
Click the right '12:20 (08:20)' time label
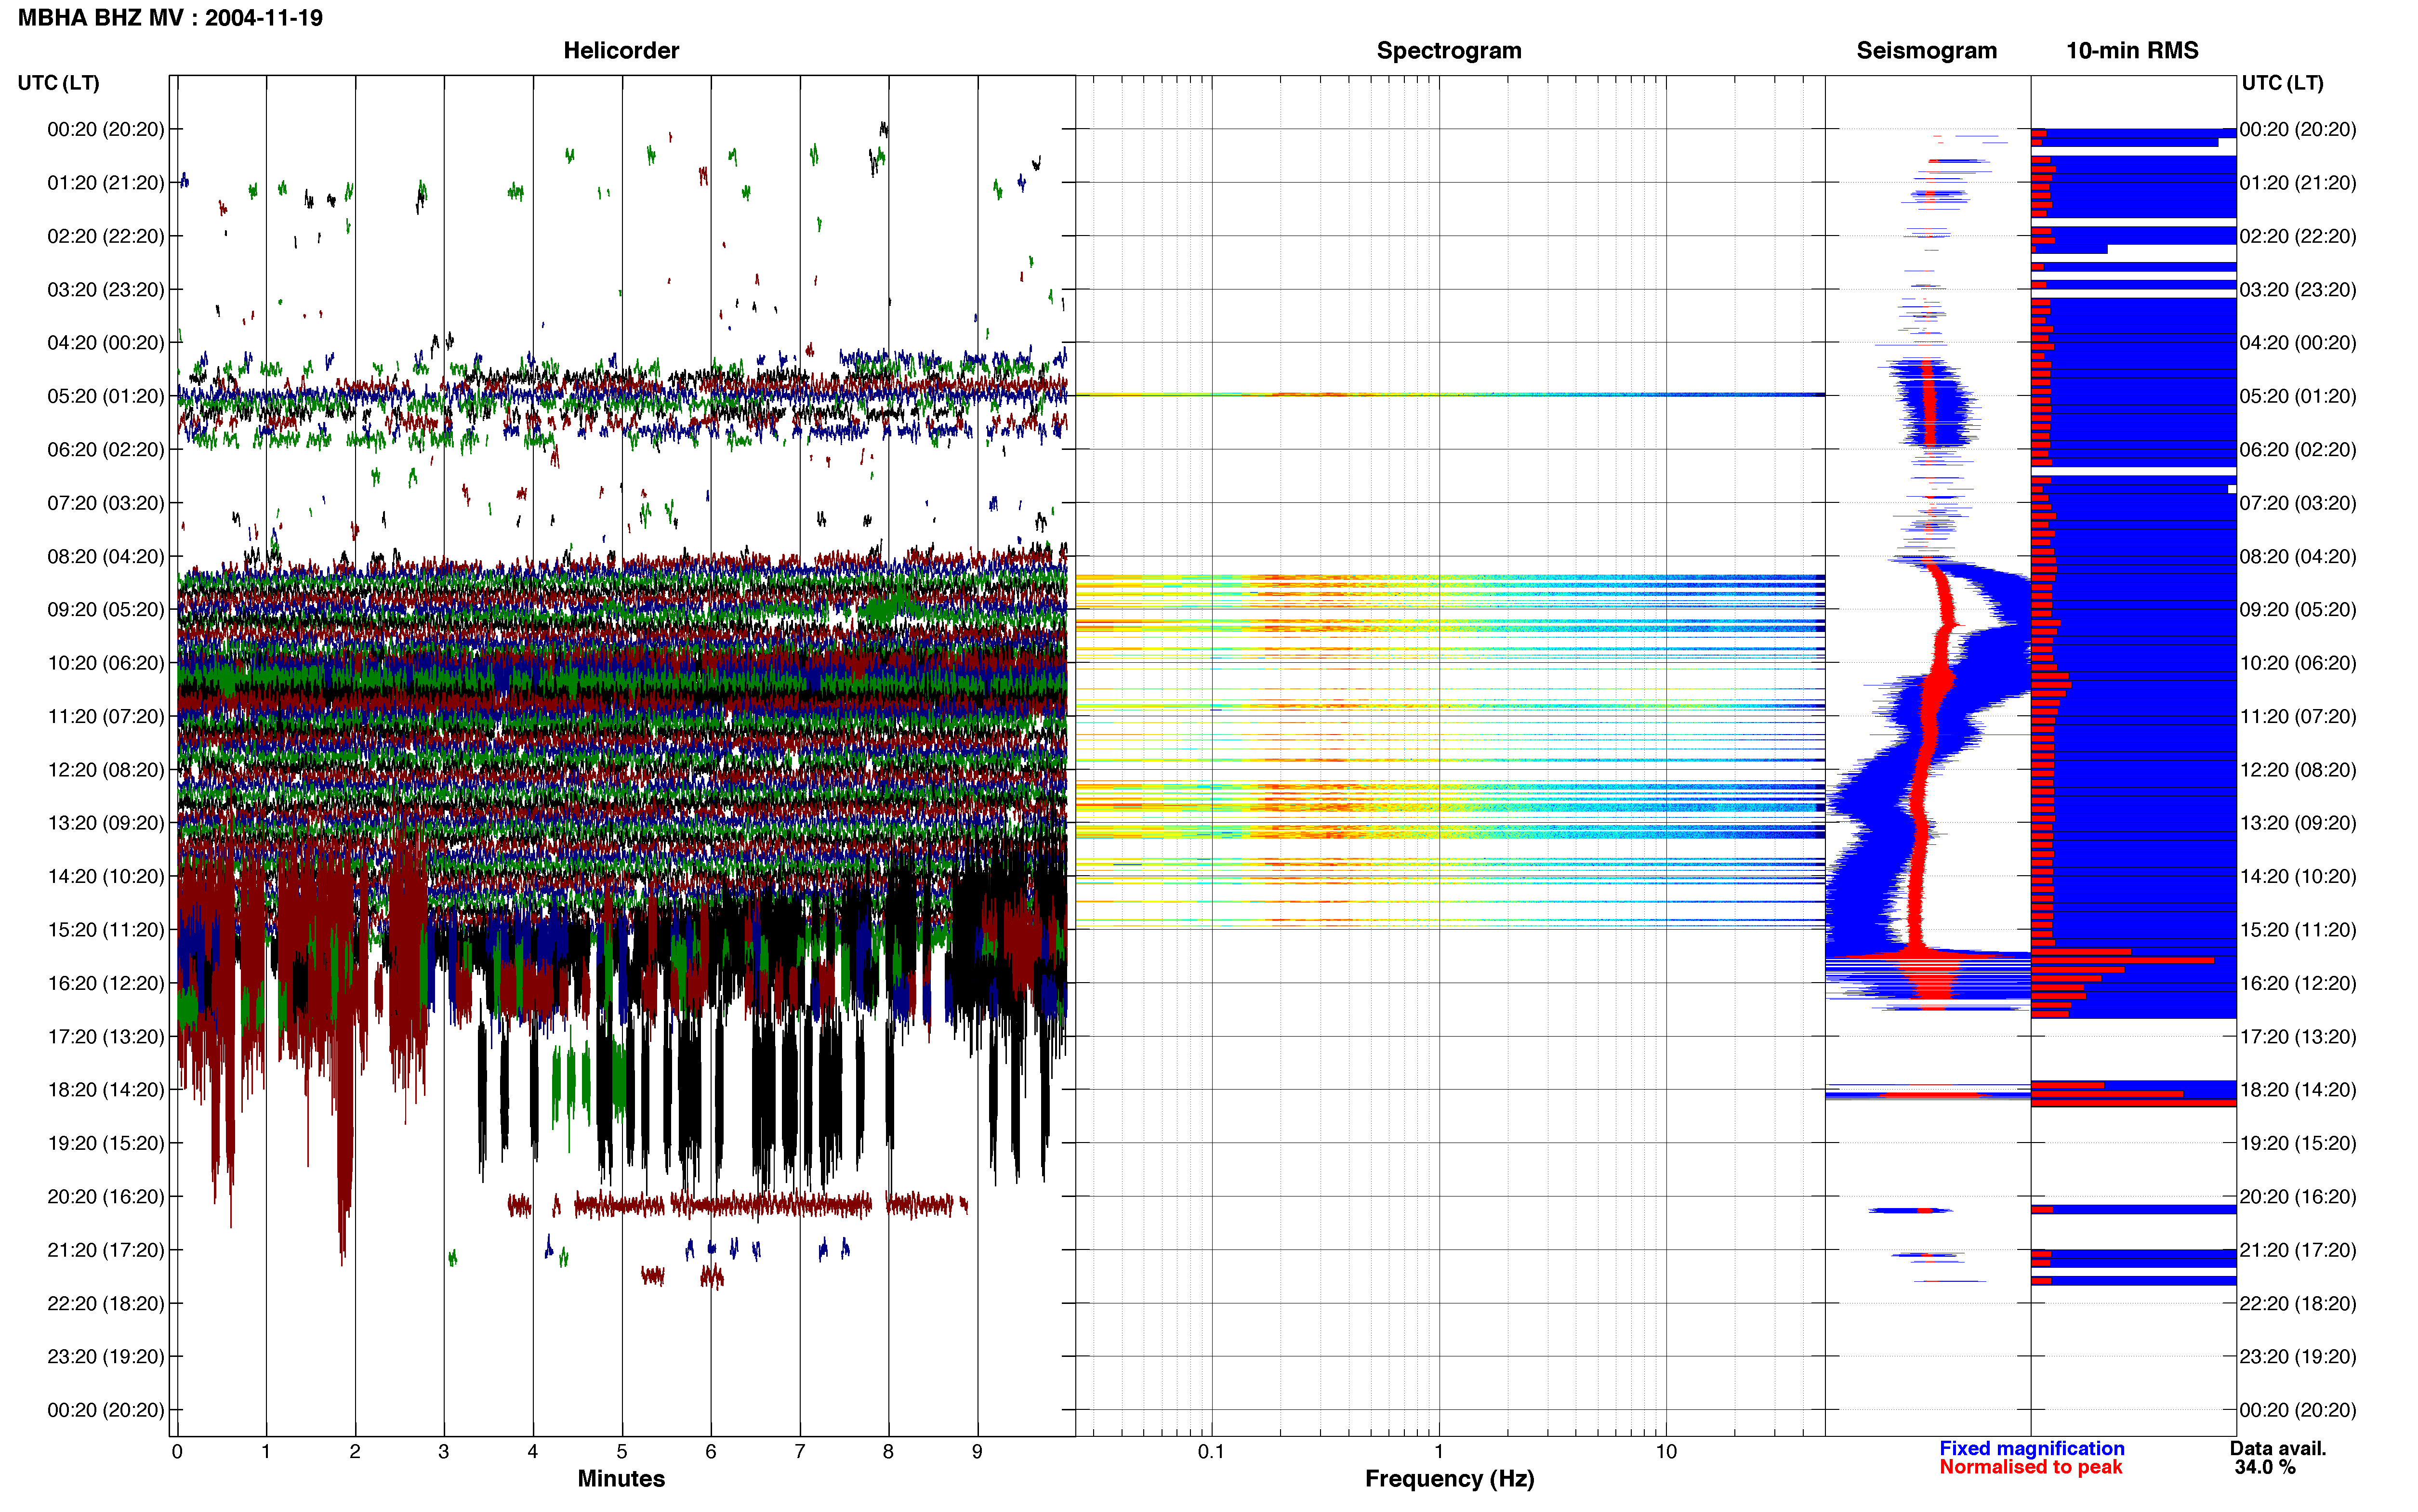tap(2298, 770)
